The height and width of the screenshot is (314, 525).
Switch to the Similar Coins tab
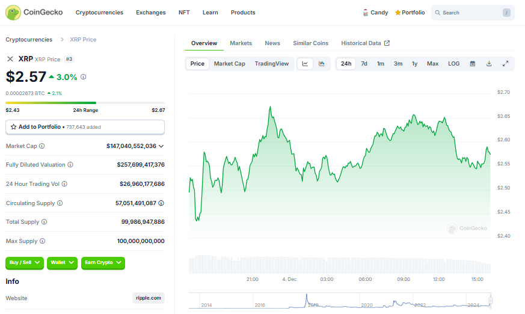coord(311,43)
